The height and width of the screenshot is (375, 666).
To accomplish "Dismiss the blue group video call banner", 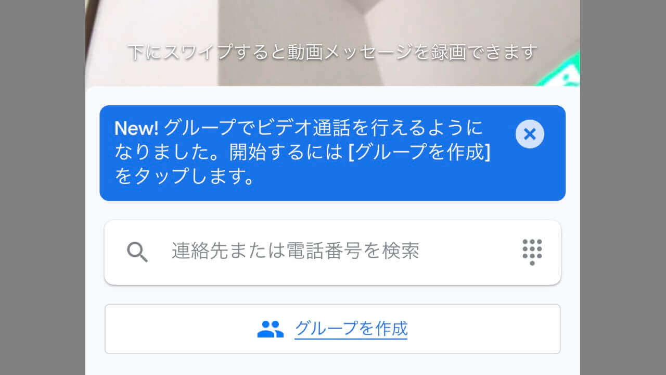I will [530, 134].
